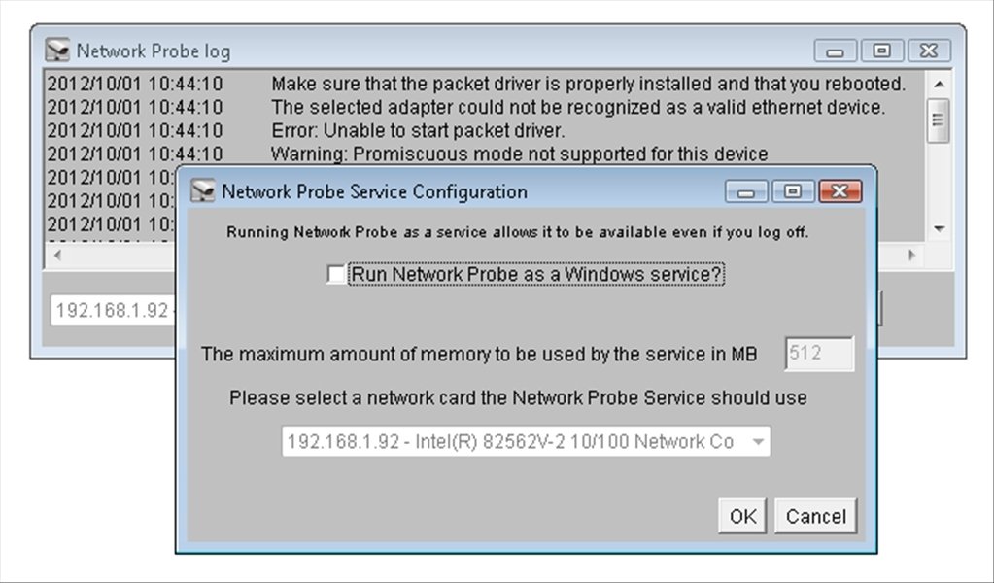Close the Service Configuration dialog
The width and height of the screenshot is (994, 583).
(840, 191)
